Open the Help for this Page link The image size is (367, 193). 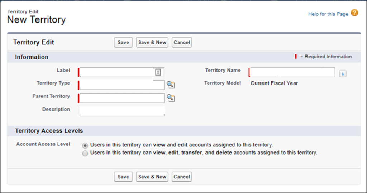[328, 14]
